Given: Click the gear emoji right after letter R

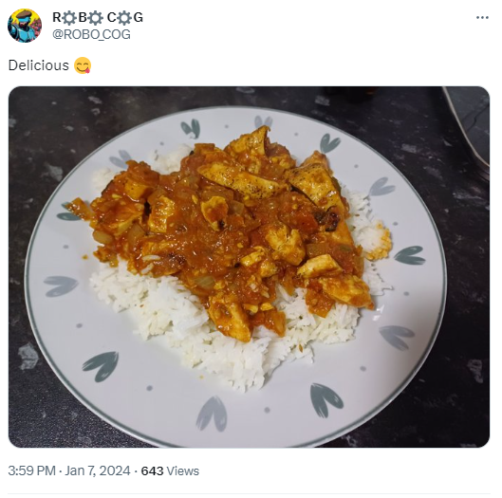Looking at the screenshot, I should click(x=69, y=18).
